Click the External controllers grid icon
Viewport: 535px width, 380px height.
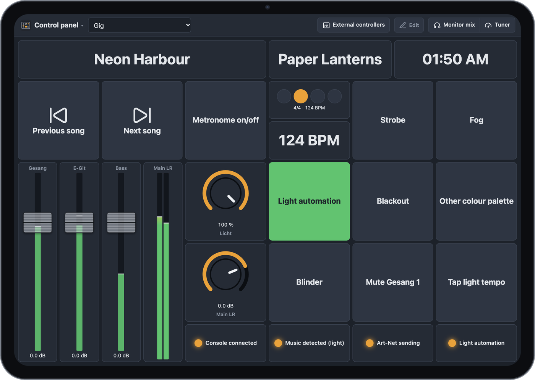[326, 25]
